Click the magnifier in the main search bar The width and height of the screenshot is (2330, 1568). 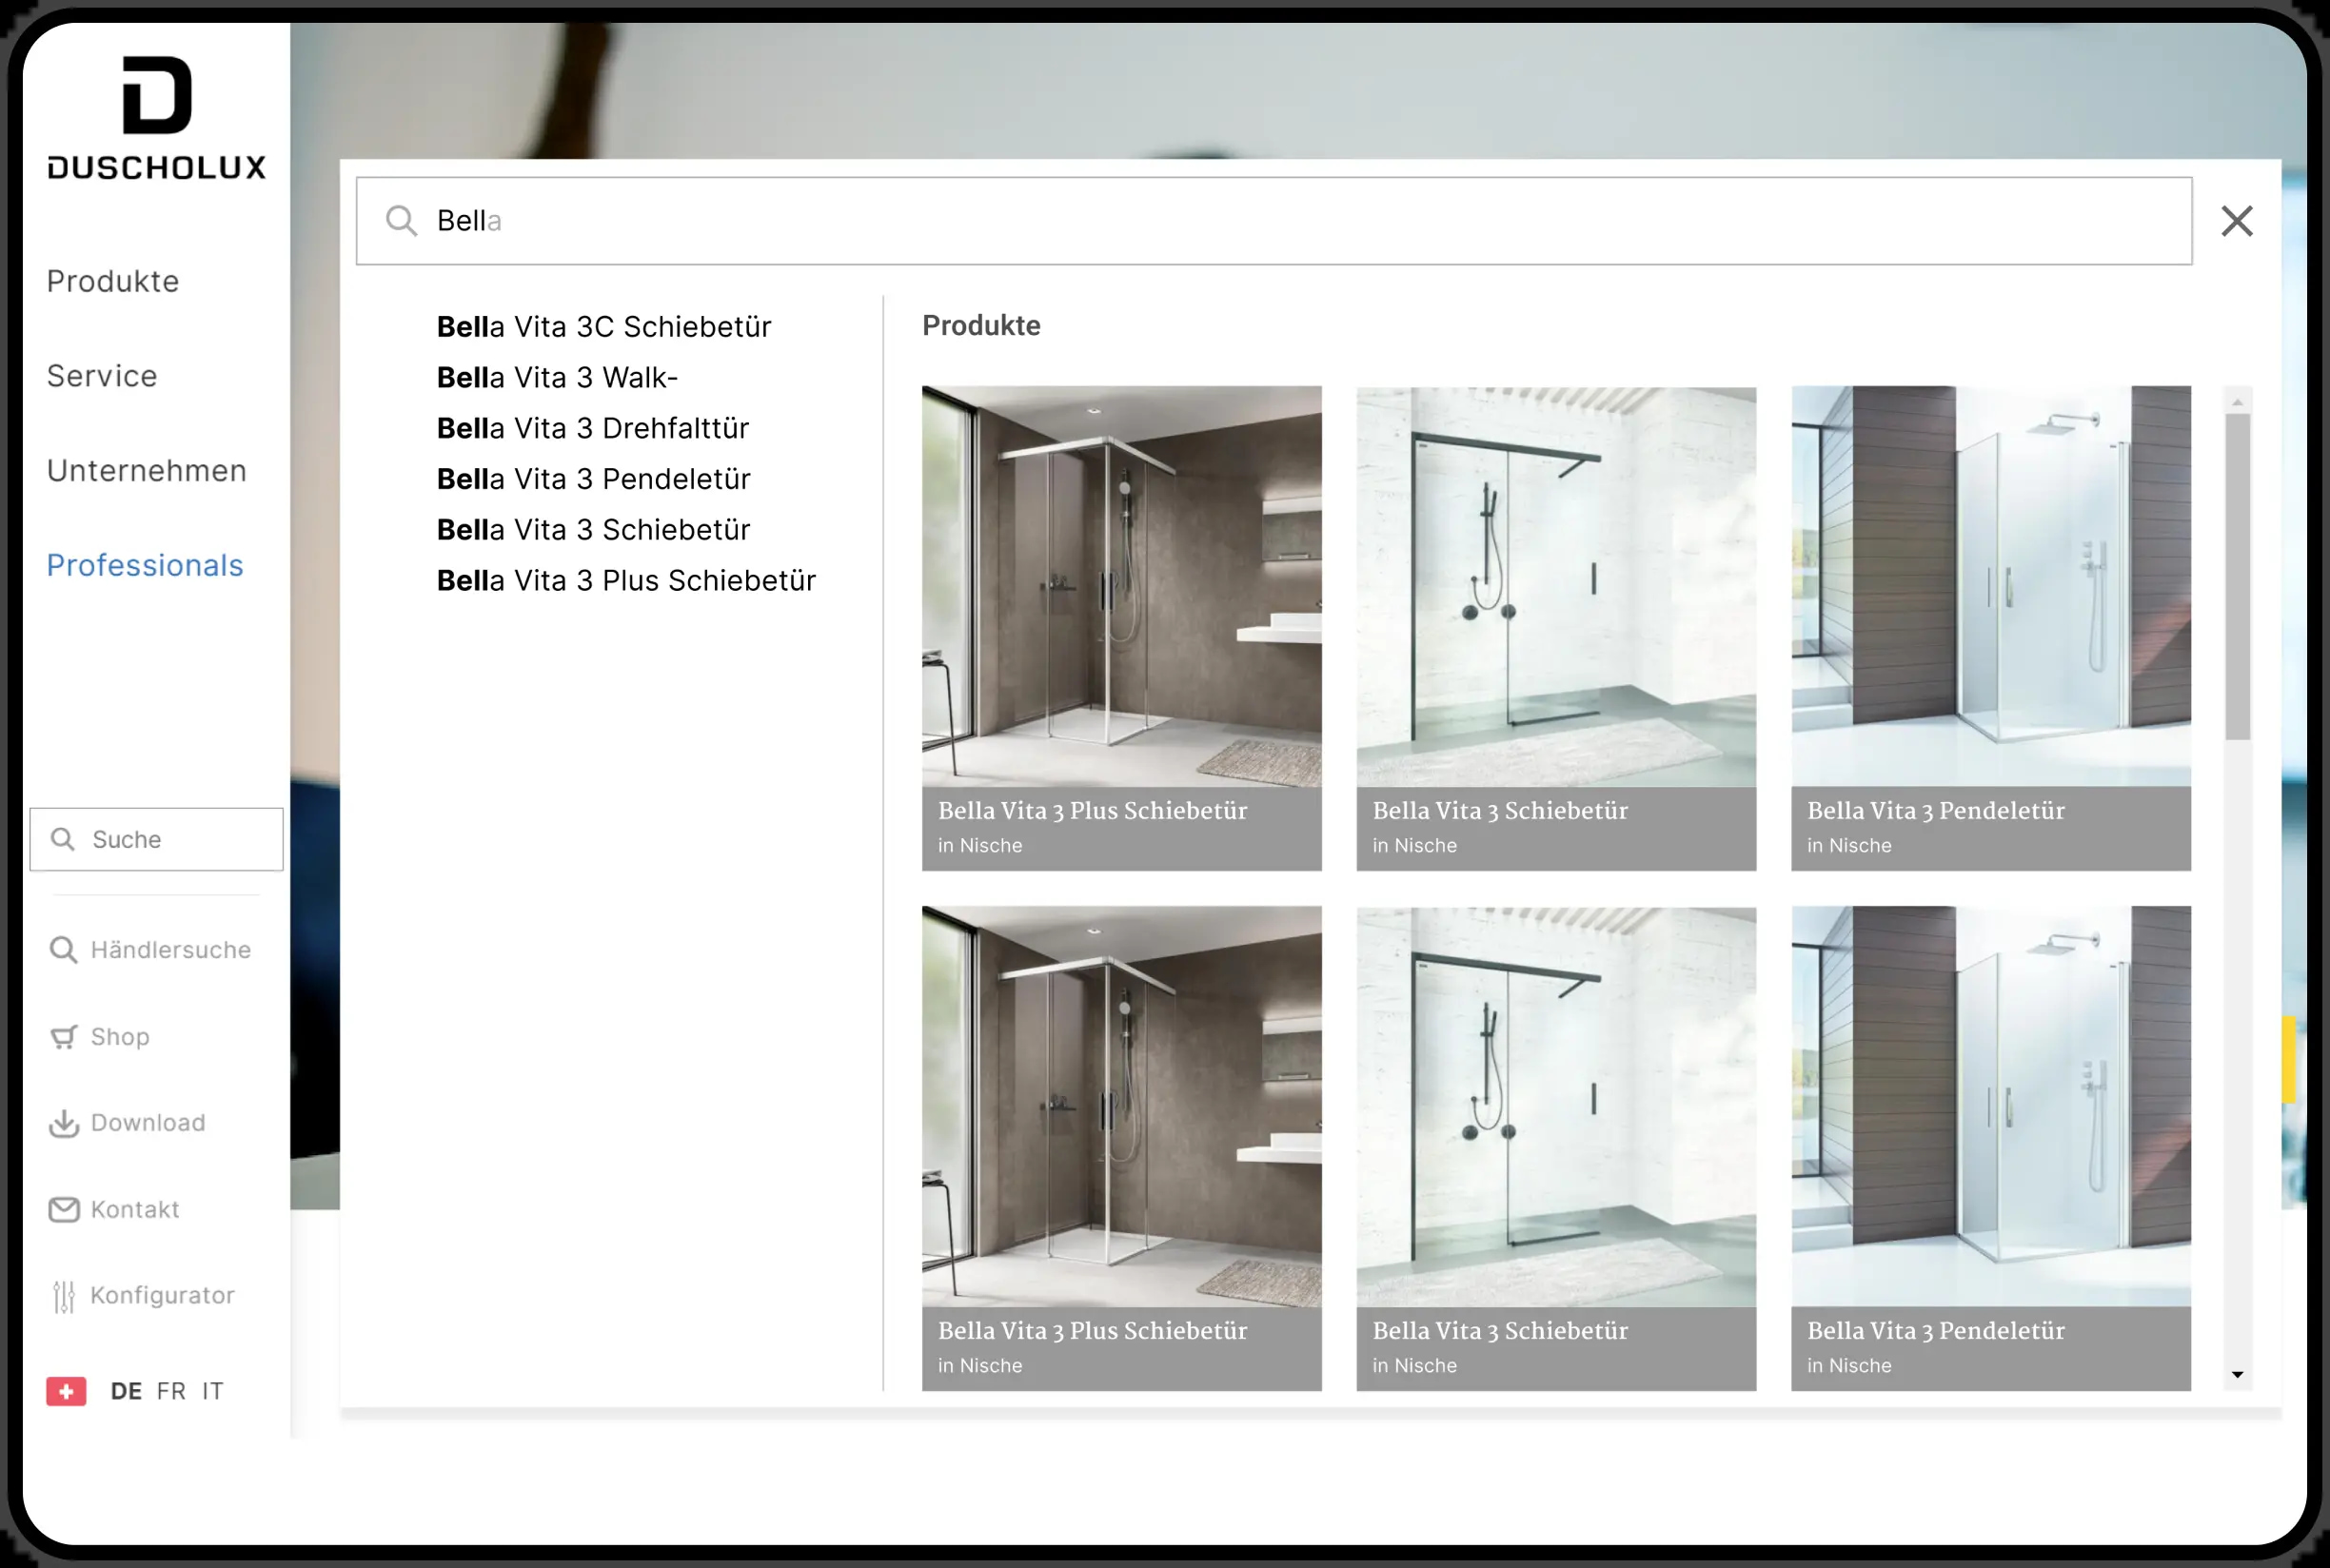(x=401, y=221)
